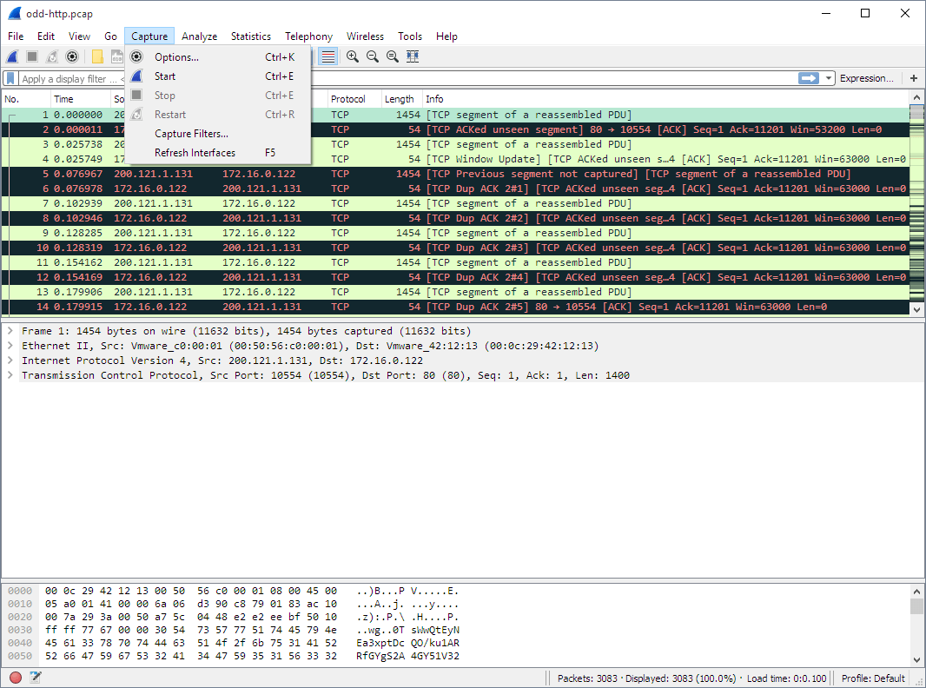Add a filter button using the plus sign
Screen dimensions: 926x688
(x=913, y=77)
